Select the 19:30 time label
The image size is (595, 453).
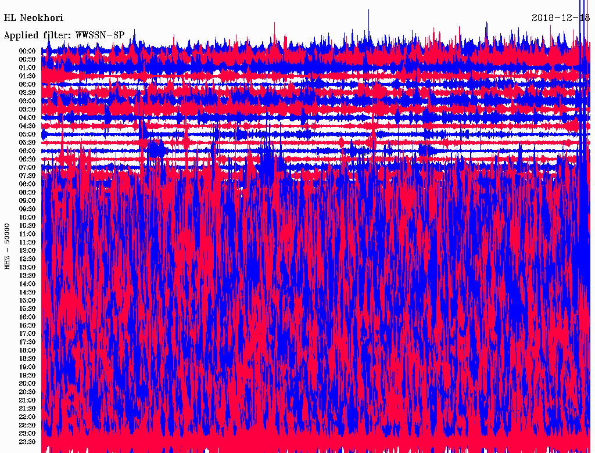pyautogui.click(x=27, y=376)
